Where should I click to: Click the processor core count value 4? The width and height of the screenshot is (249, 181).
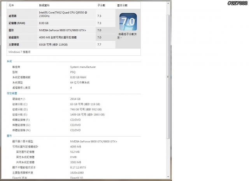pos(71,88)
